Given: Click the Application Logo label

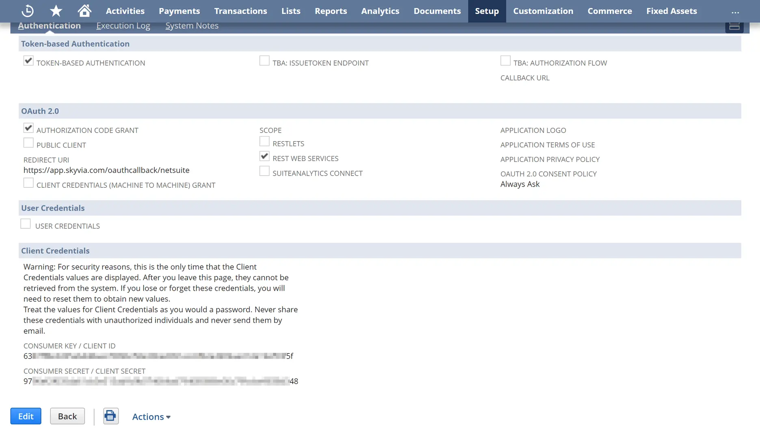Looking at the screenshot, I should [533, 130].
